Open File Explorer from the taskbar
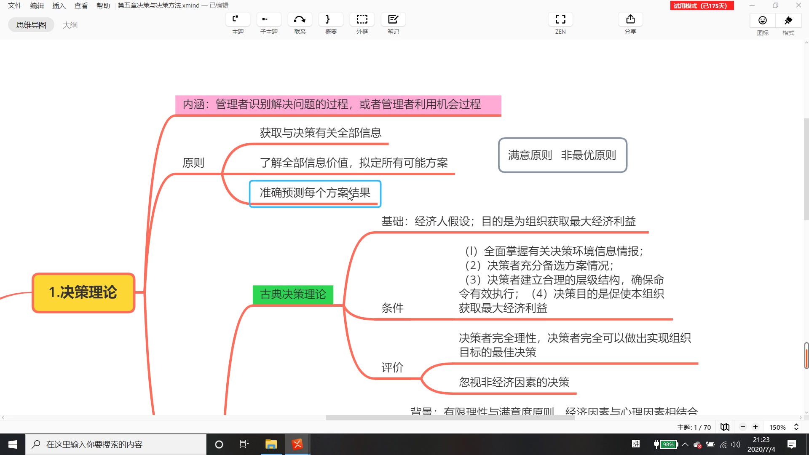The height and width of the screenshot is (455, 809). coord(271,444)
